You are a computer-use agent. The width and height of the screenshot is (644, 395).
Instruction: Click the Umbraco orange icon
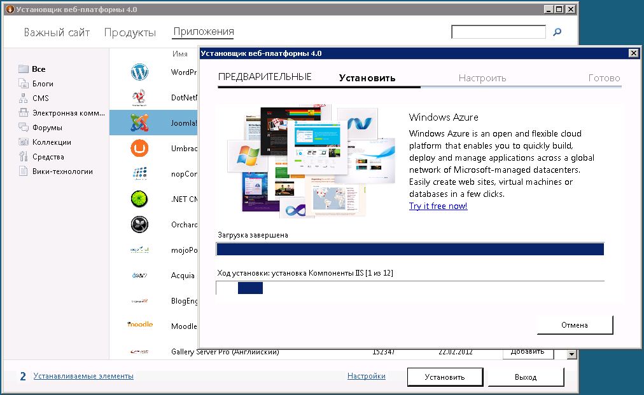[x=139, y=149]
